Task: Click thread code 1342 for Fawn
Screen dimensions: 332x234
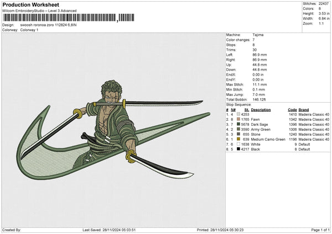Action: pyautogui.click(x=293, y=119)
